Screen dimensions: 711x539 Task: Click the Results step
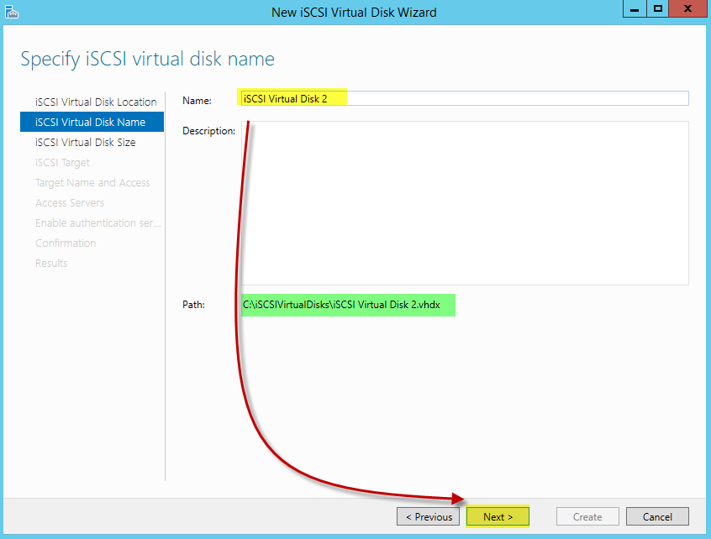pos(51,263)
